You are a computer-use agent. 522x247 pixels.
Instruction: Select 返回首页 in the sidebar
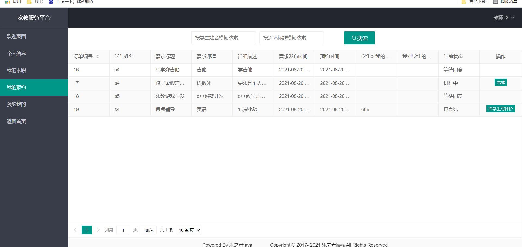(x=34, y=121)
